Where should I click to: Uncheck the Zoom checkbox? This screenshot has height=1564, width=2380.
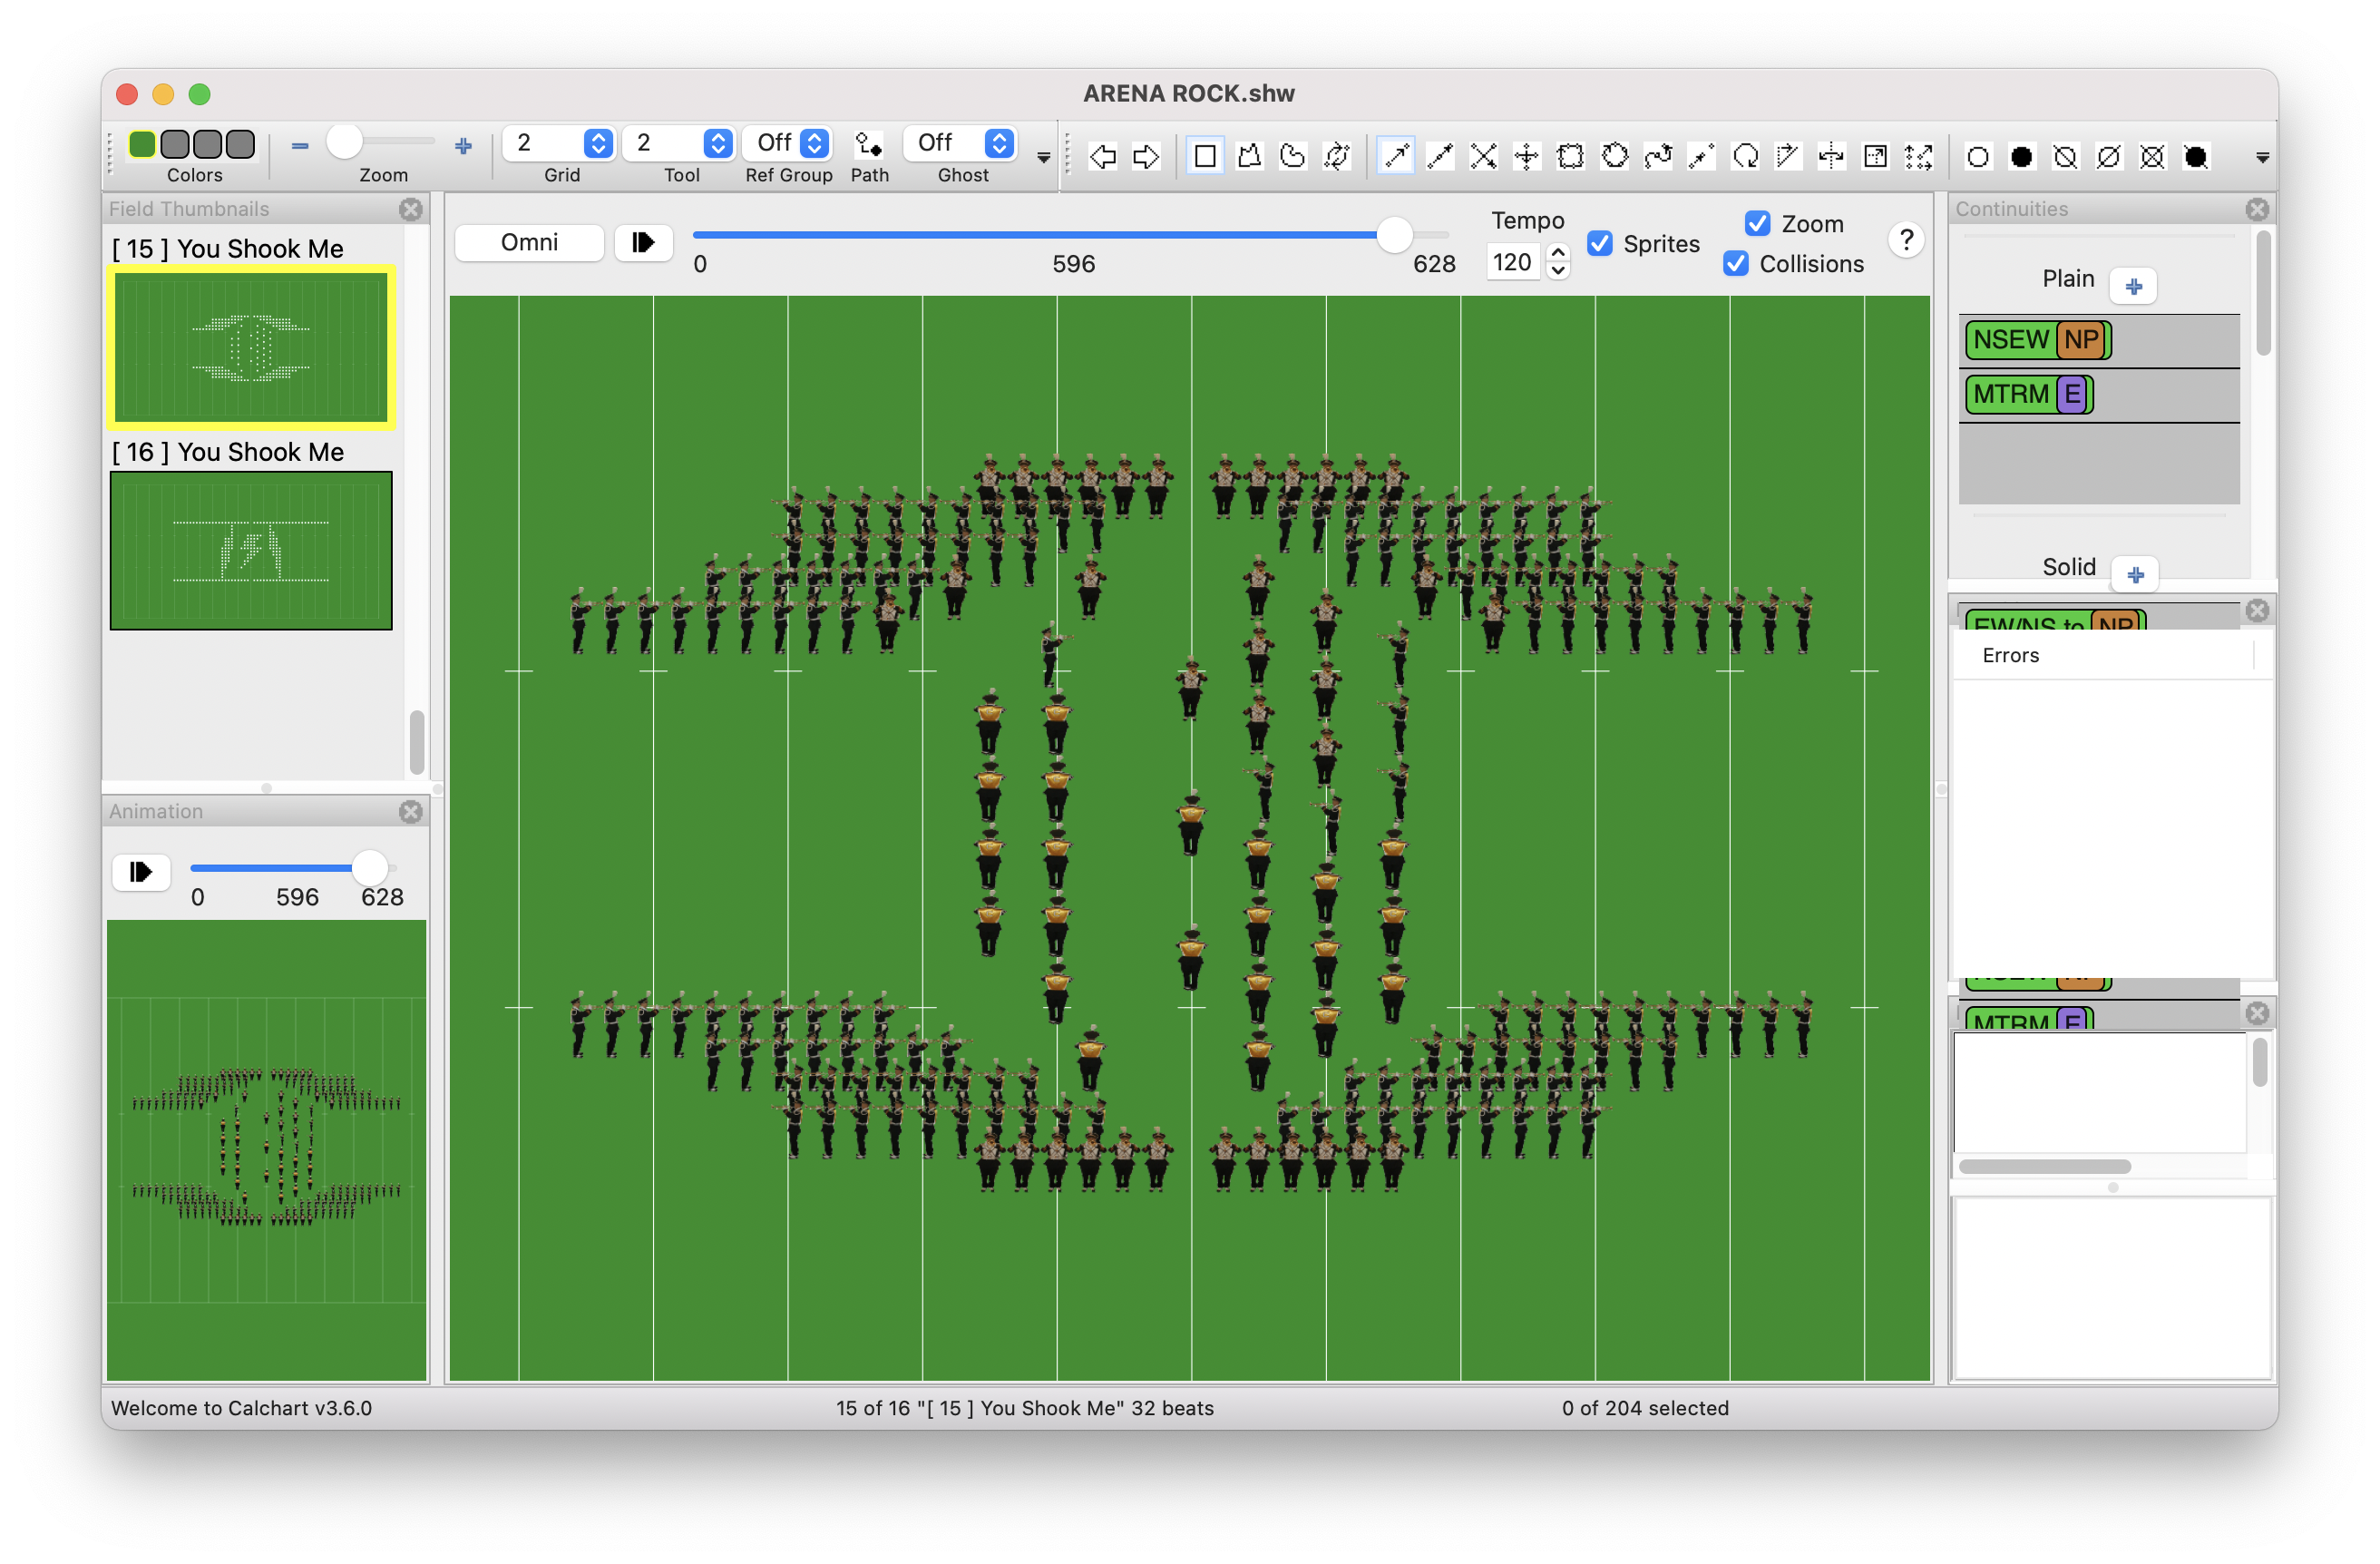point(1757,223)
